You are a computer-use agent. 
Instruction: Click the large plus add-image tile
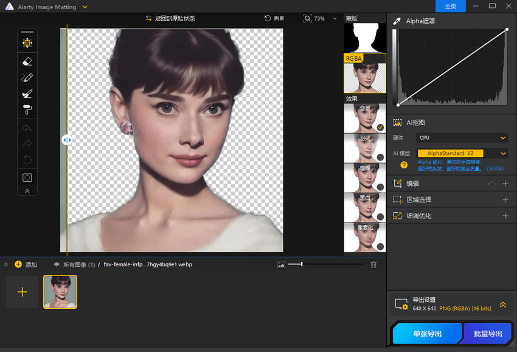pyautogui.click(x=22, y=292)
